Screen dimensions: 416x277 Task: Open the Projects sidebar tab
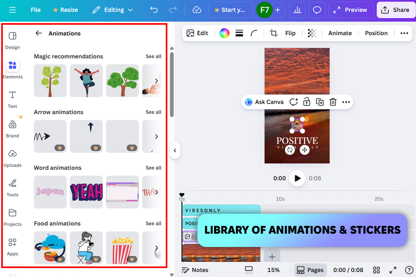(x=13, y=218)
